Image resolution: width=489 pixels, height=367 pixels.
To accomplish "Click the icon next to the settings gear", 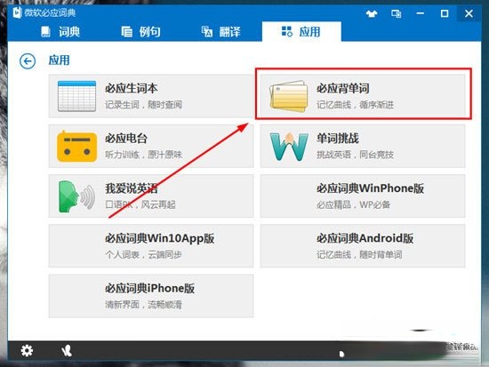I will (67, 351).
